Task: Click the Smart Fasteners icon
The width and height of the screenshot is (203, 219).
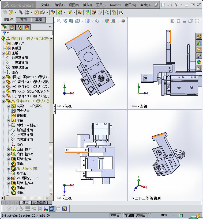Action: 36,12
